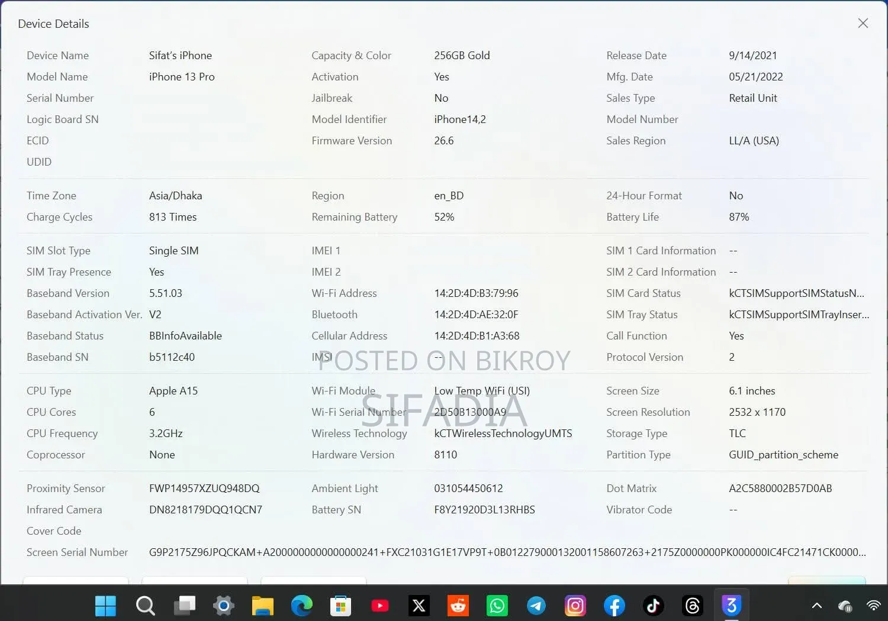
Task: Launch Microsoft Edge from the taskbar
Action: coord(302,606)
